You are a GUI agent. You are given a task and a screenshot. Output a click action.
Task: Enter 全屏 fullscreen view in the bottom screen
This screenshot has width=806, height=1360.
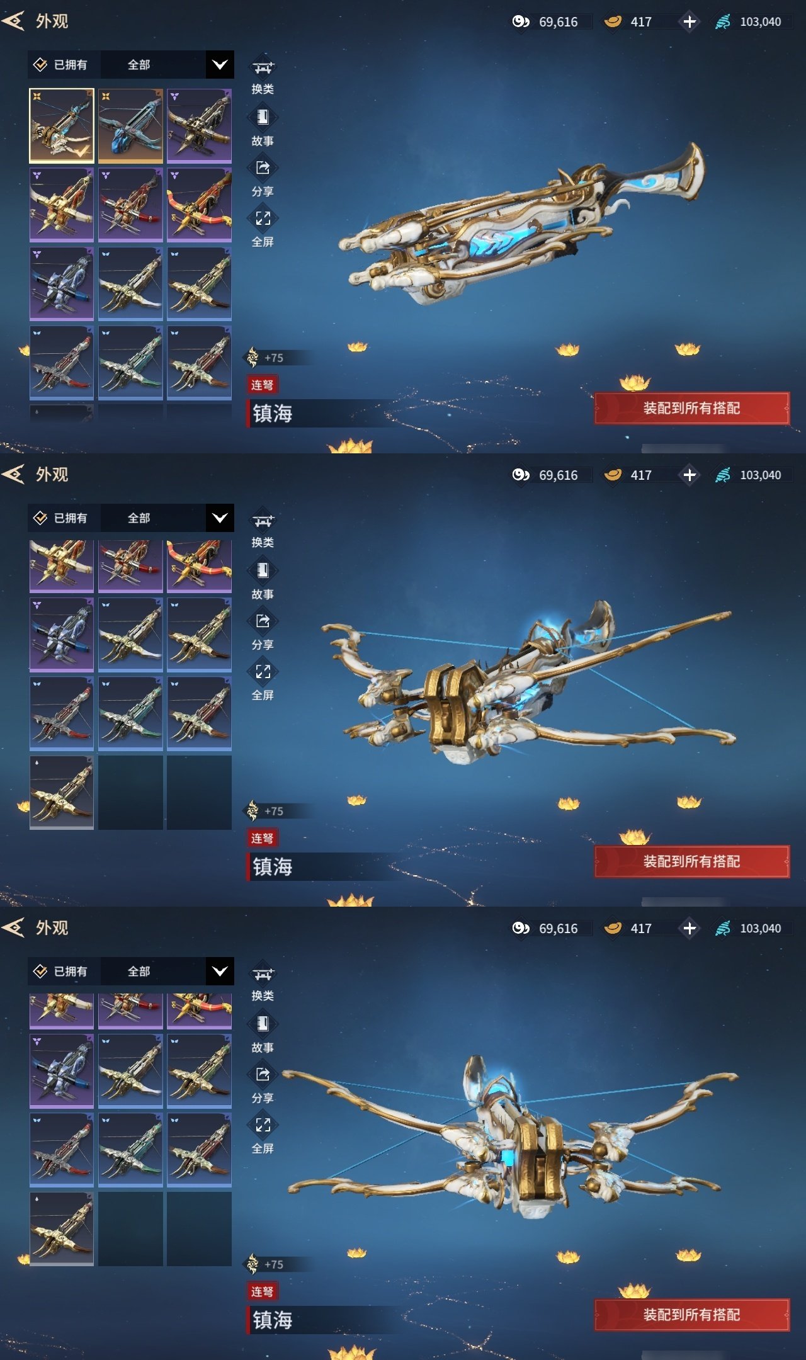tap(263, 1125)
